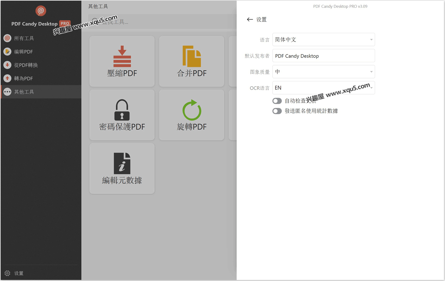Image resolution: width=445 pixels, height=281 pixels.
Task: Open the 密碼保護PDF padlock tool
Action: pos(122,115)
